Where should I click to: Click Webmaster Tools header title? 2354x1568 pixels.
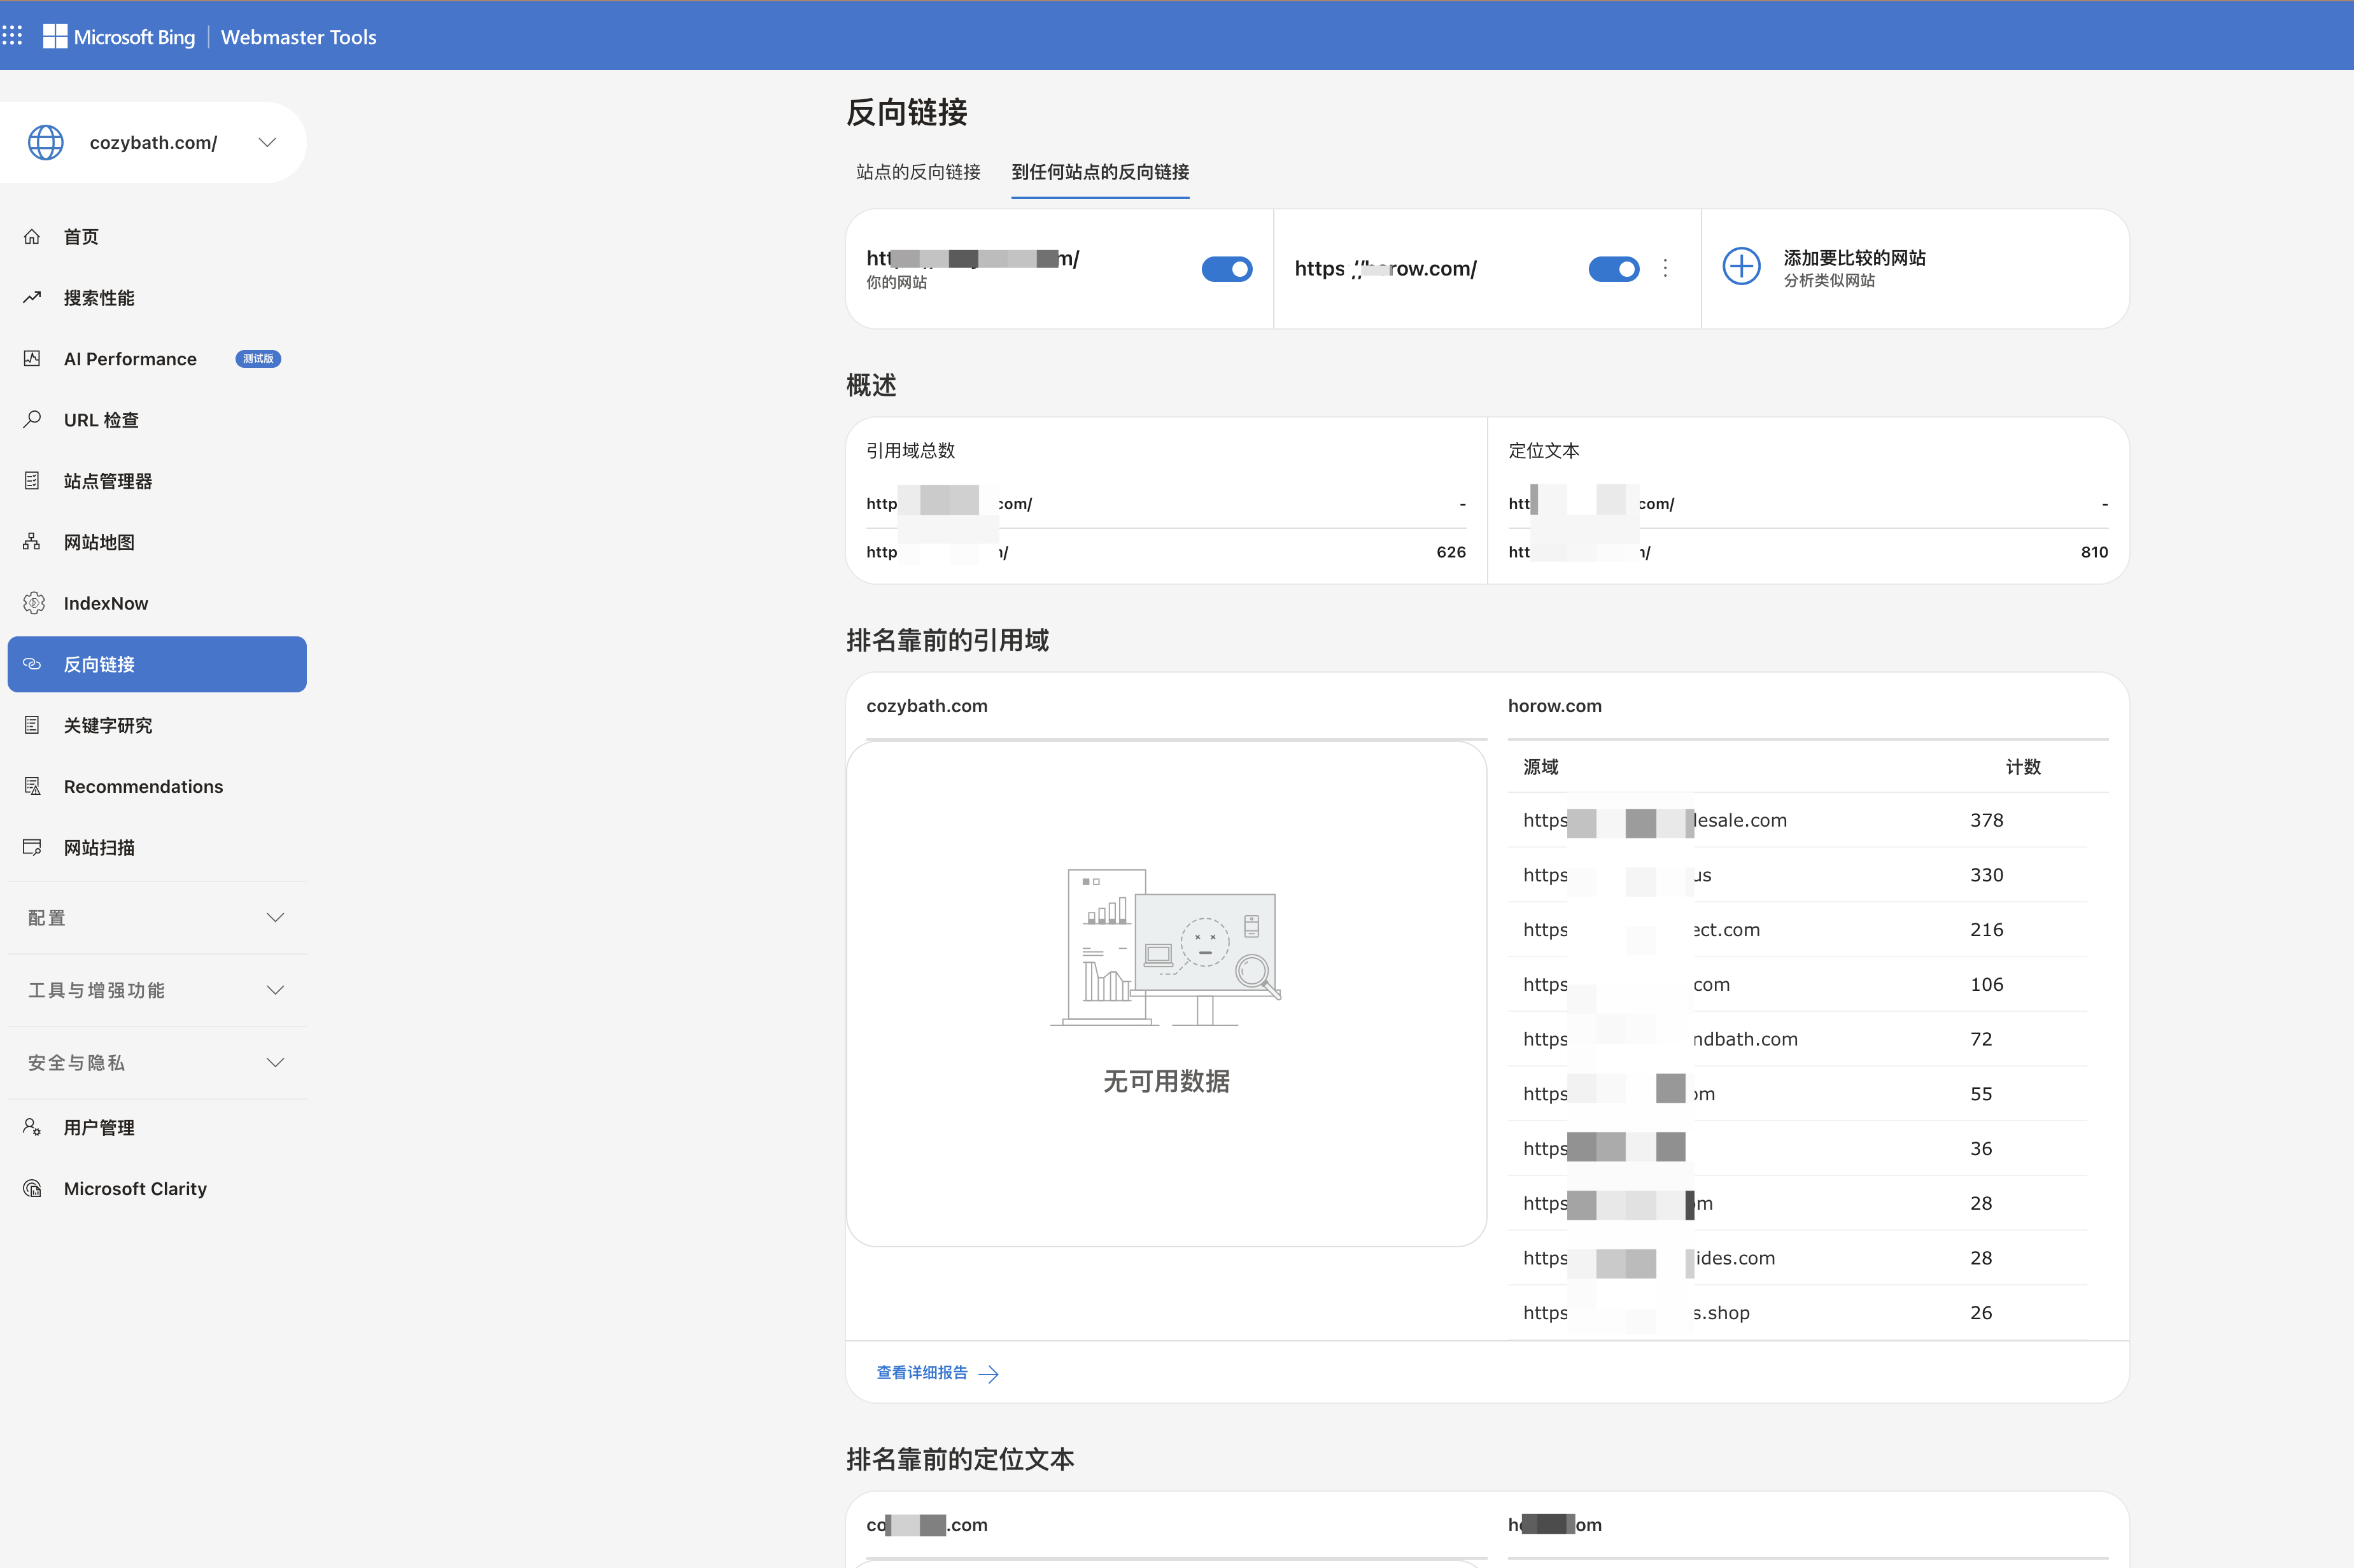pyautogui.click(x=298, y=37)
